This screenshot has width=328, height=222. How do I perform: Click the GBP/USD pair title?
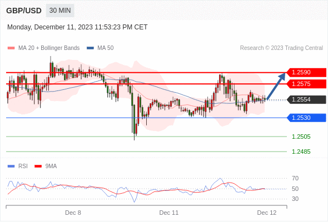pos(24,11)
